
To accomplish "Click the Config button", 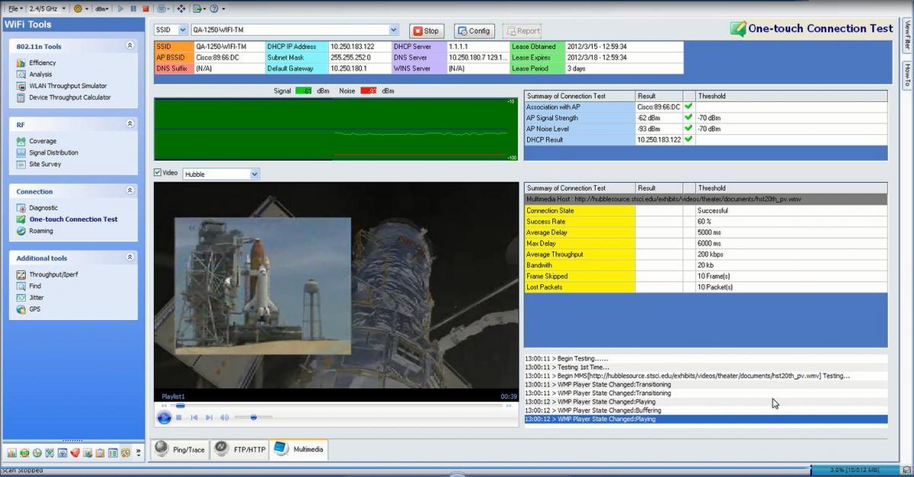I will pyautogui.click(x=474, y=31).
